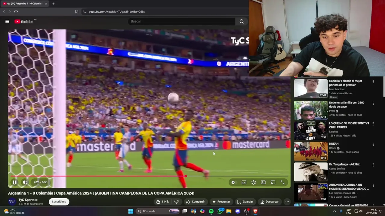The width and height of the screenshot is (385, 216).
Task: Seek on the red progress bar
Action: tap(149, 176)
